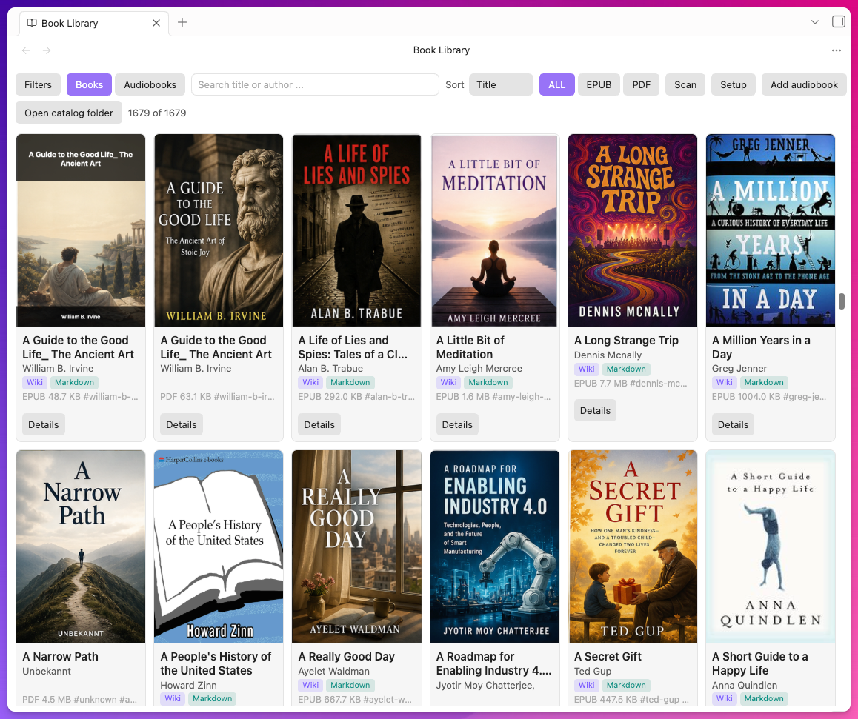Viewport: 858px width, 719px height.
Task: Click EPUB 7.7 MB #dennis-mc file info
Action: pos(631,384)
